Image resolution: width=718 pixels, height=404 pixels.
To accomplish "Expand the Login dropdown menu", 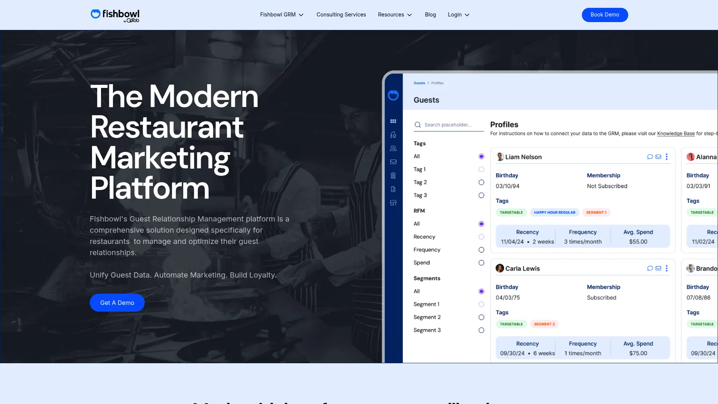I will pyautogui.click(x=458, y=15).
